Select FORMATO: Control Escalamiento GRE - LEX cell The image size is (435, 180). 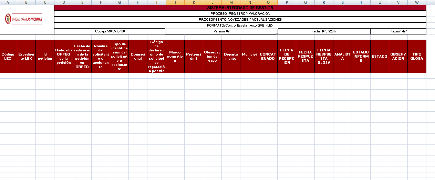[240, 25]
